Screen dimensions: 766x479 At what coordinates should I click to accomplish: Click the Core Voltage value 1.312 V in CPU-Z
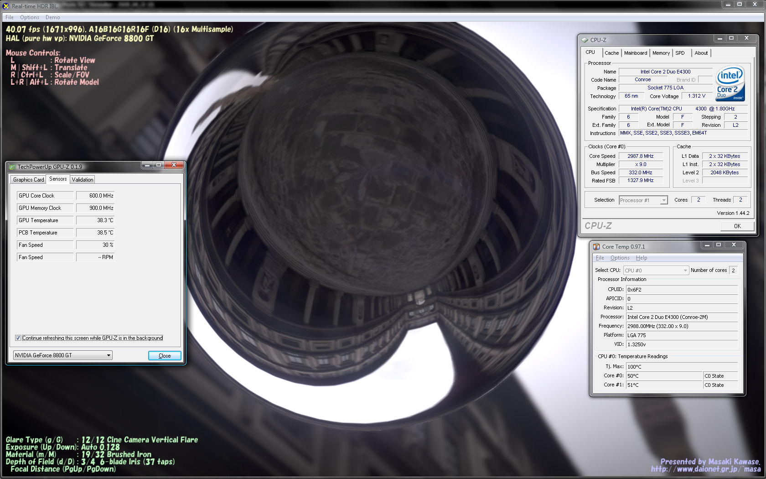(x=696, y=96)
